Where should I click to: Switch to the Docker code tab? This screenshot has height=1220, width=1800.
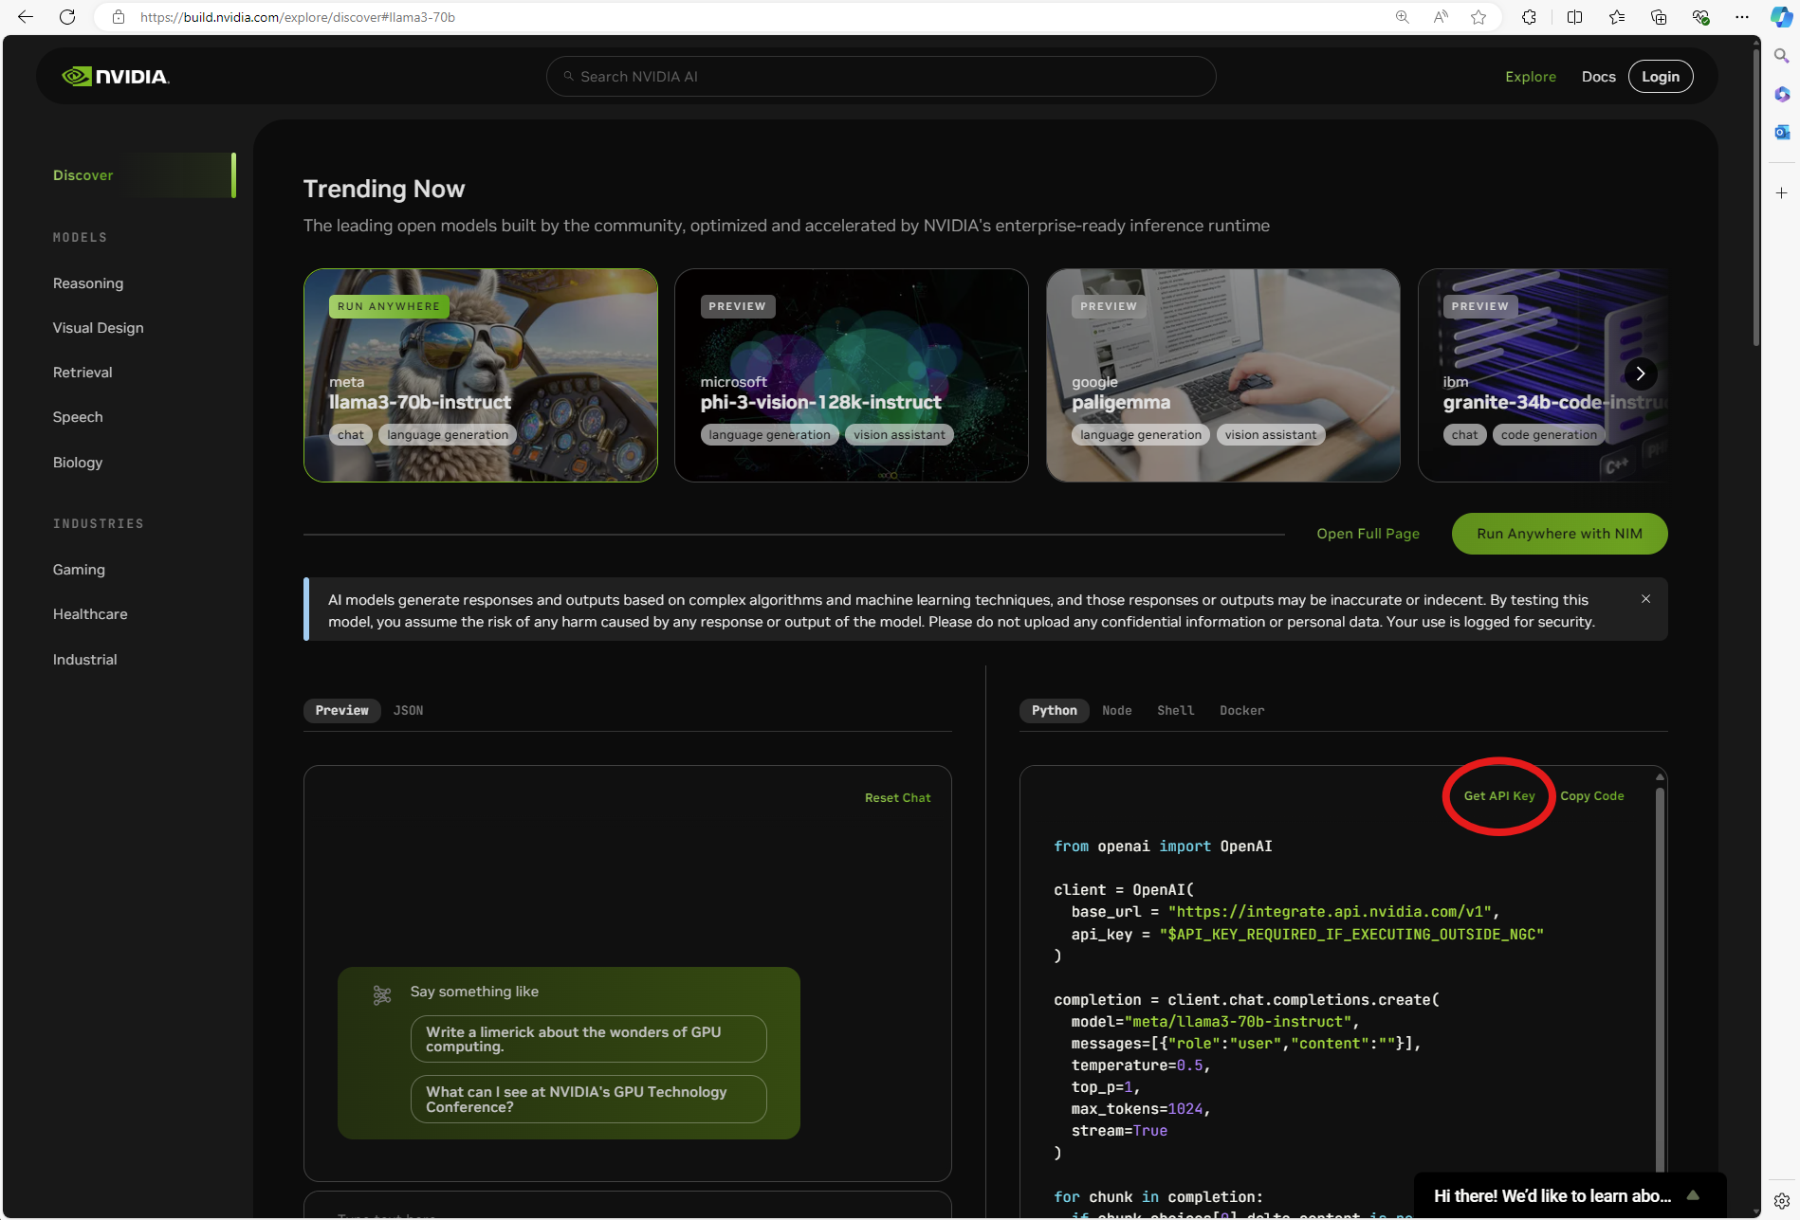click(x=1241, y=710)
